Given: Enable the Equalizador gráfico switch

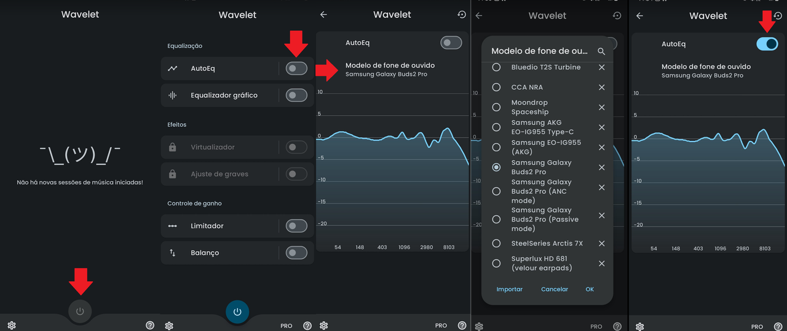Looking at the screenshot, I should pyautogui.click(x=296, y=95).
